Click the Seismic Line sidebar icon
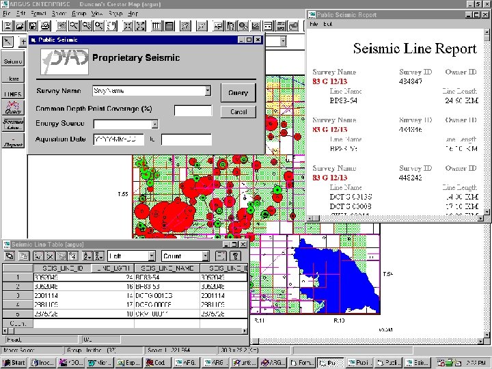The height and width of the screenshot is (369, 492). click(x=13, y=124)
